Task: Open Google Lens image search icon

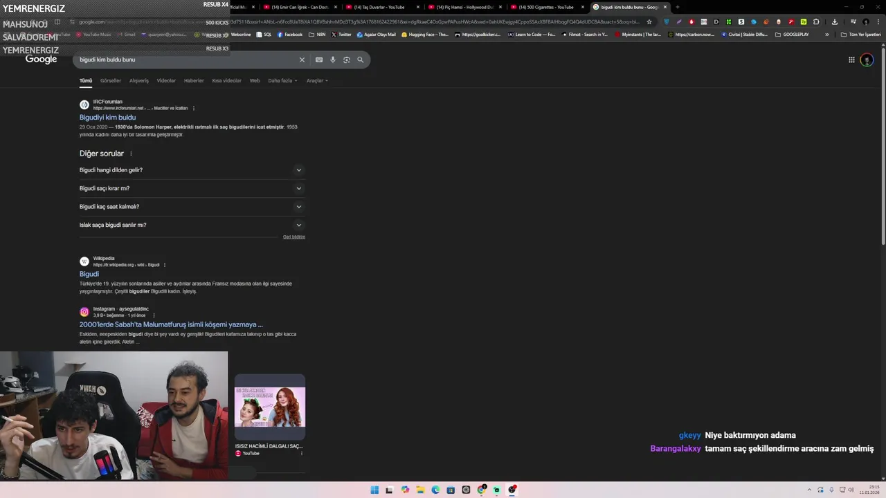Action: 347,60
